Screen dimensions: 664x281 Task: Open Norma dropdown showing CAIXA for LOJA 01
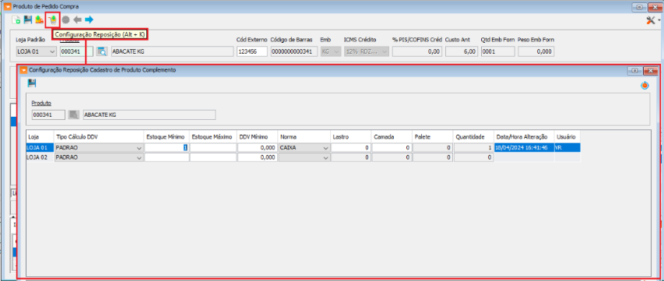tap(325, 148)
